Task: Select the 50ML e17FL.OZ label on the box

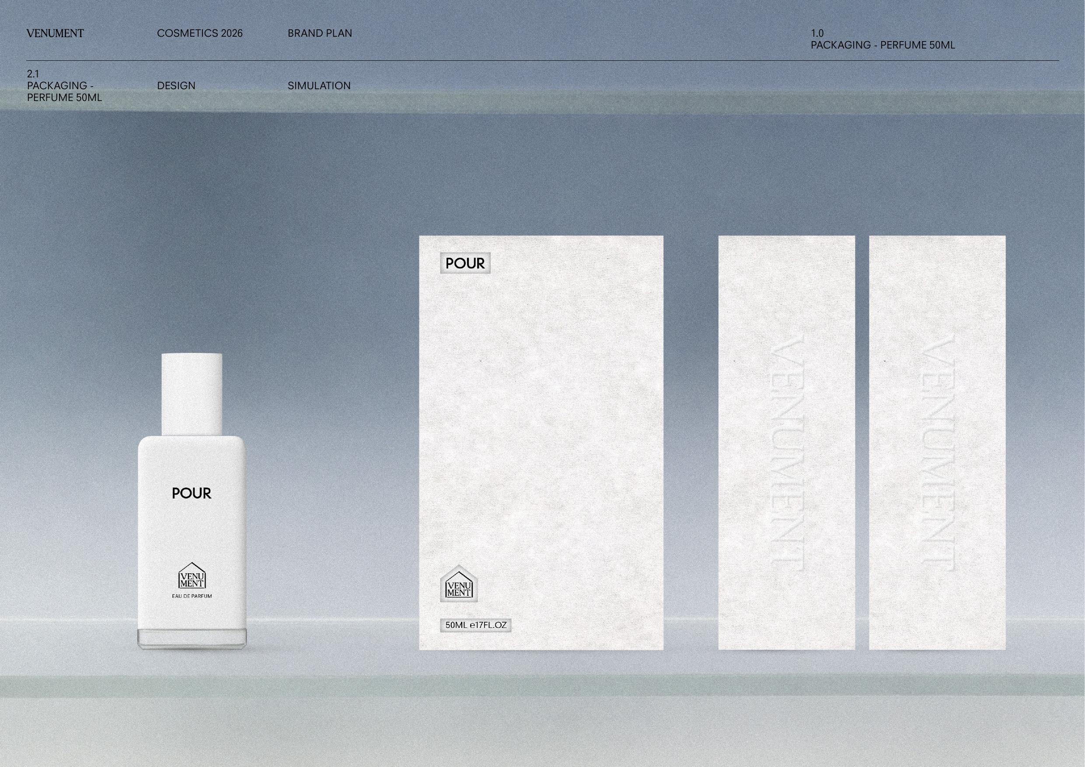Action: [476, 625]
